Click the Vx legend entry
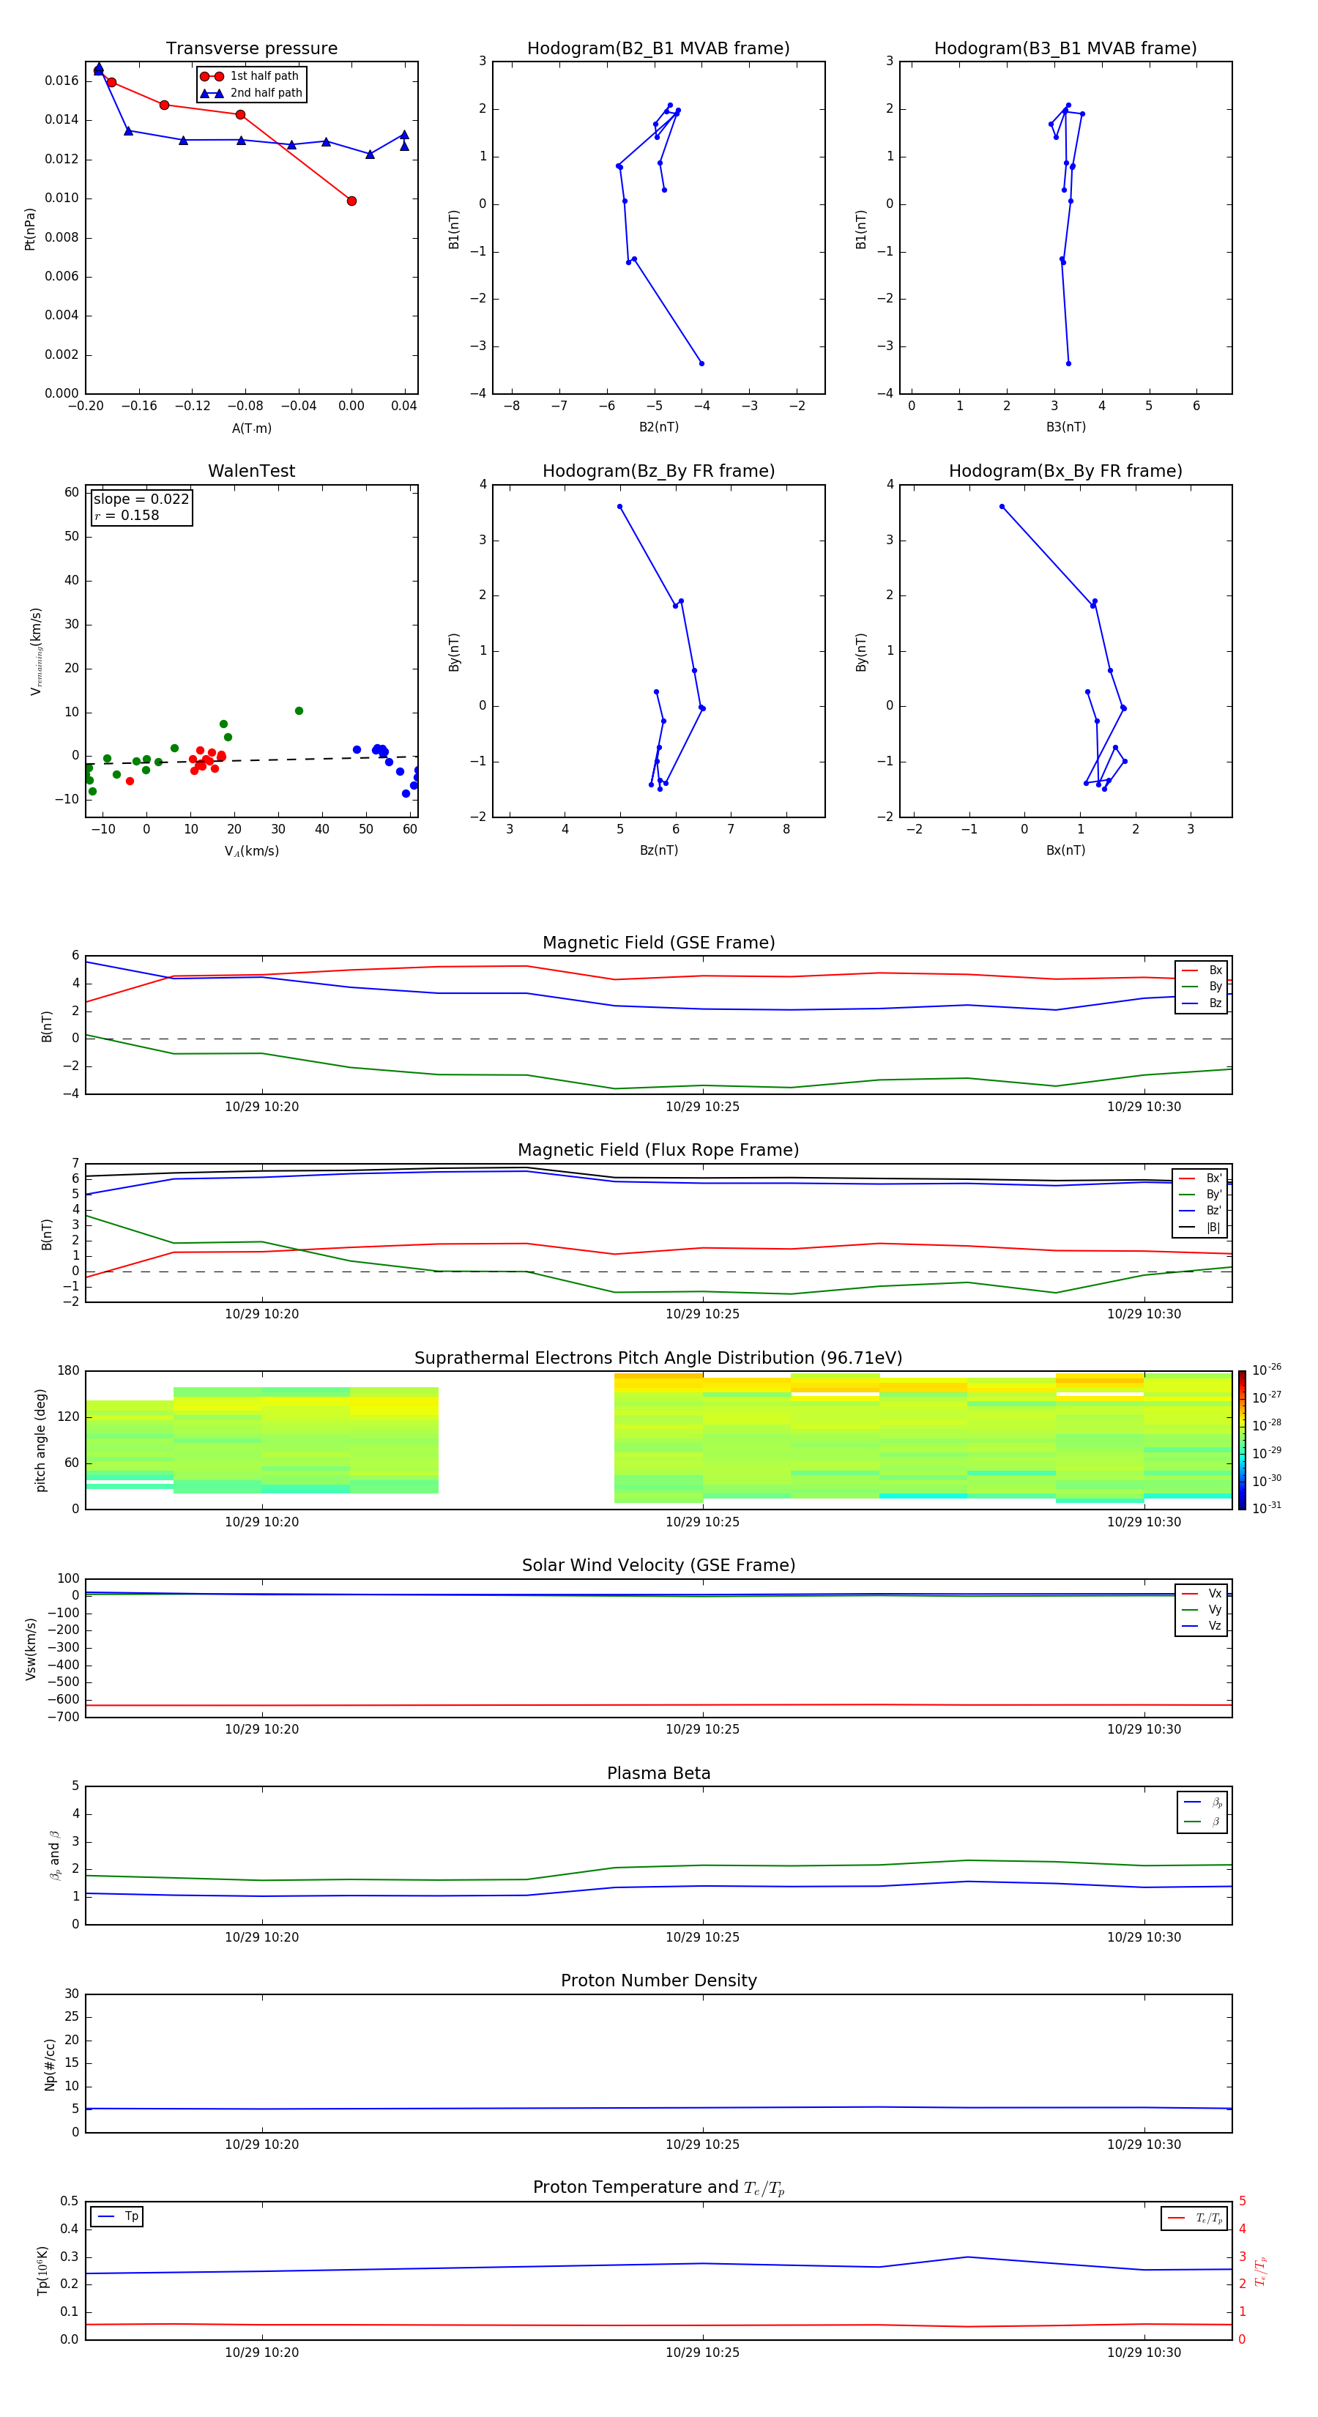1318x2417 pixels. tap(1202, 1594)
